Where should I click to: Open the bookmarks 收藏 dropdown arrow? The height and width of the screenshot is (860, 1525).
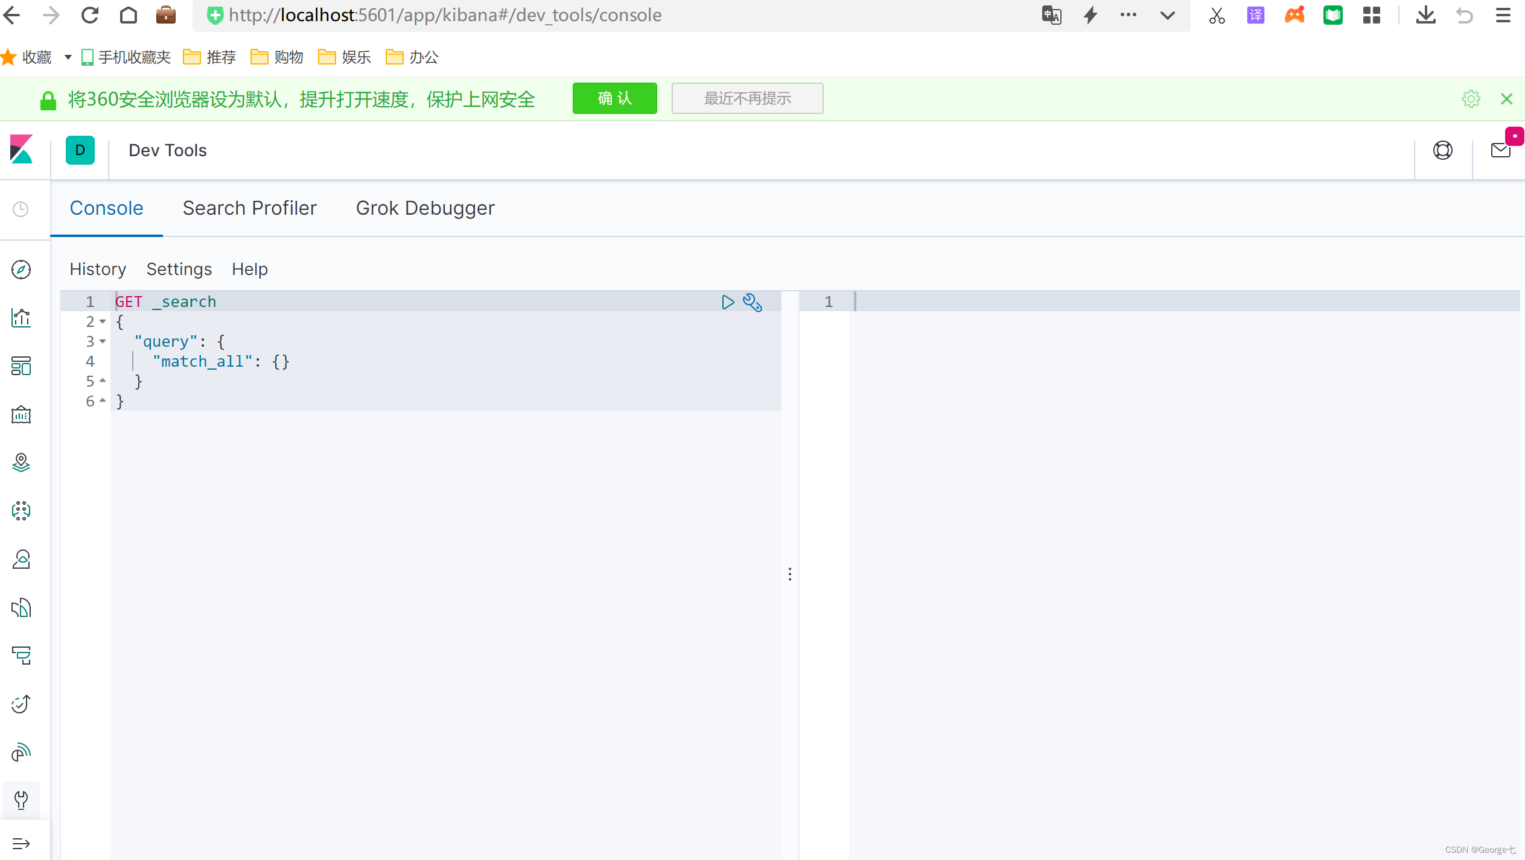click(68, 57)
